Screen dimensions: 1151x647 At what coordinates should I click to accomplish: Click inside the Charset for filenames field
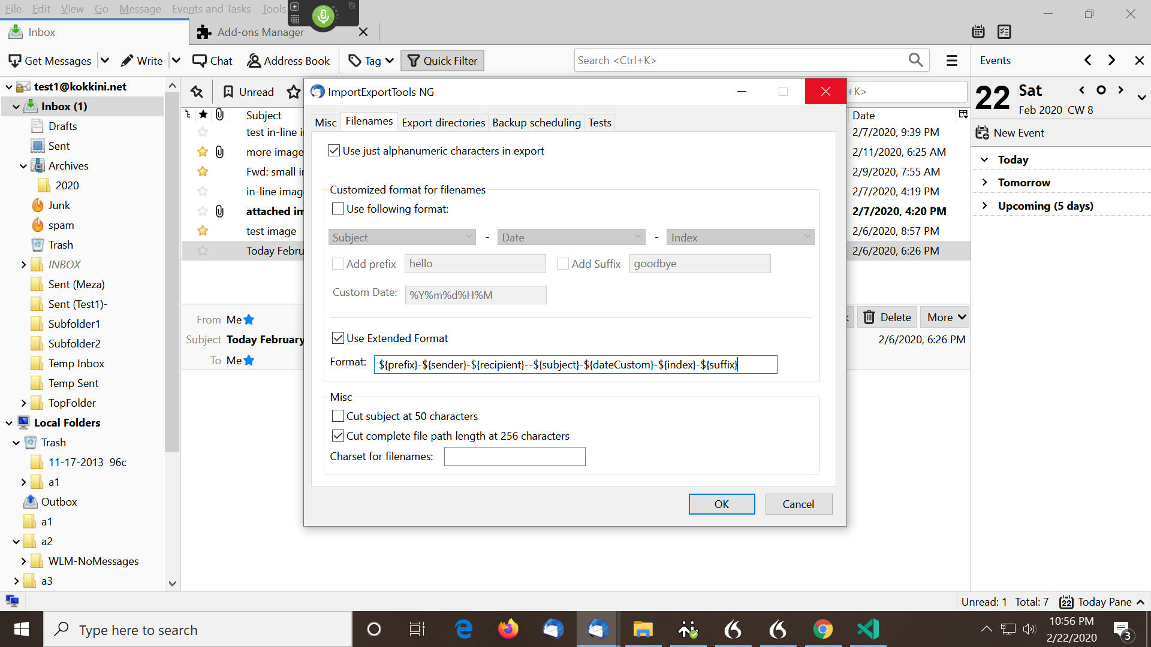point(514,456)
